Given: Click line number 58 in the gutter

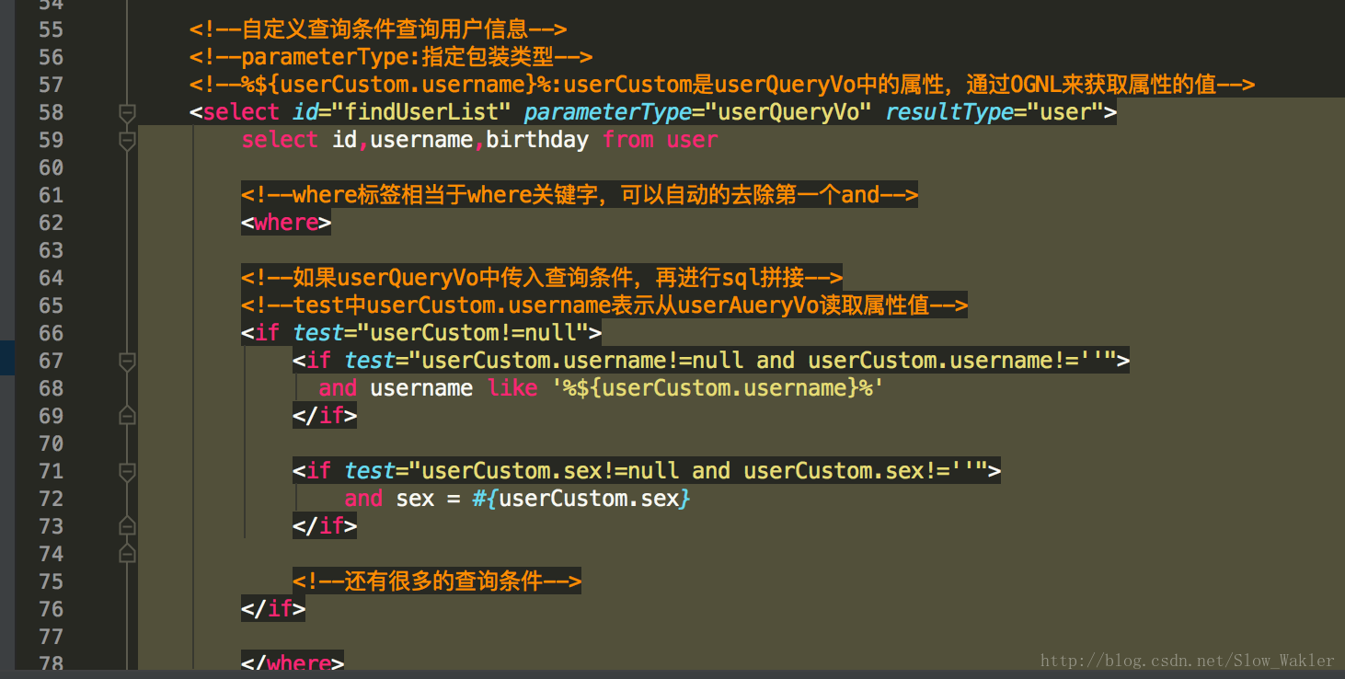Looking at the screenshot, I should (52, 112).
